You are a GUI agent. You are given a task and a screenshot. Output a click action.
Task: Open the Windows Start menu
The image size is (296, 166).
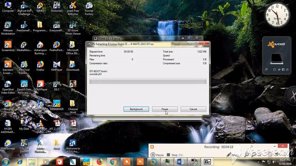click(x=6, y=162)
